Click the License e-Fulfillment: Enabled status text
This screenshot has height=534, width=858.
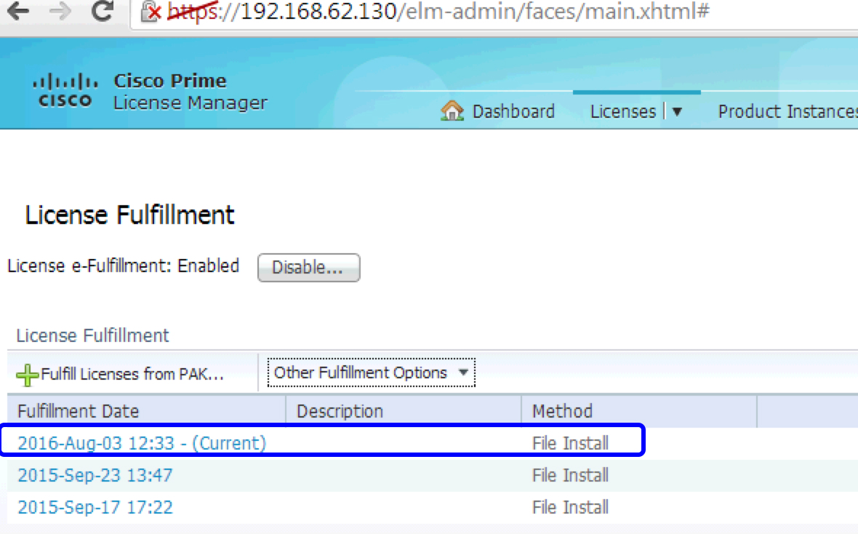click(123, 266)
